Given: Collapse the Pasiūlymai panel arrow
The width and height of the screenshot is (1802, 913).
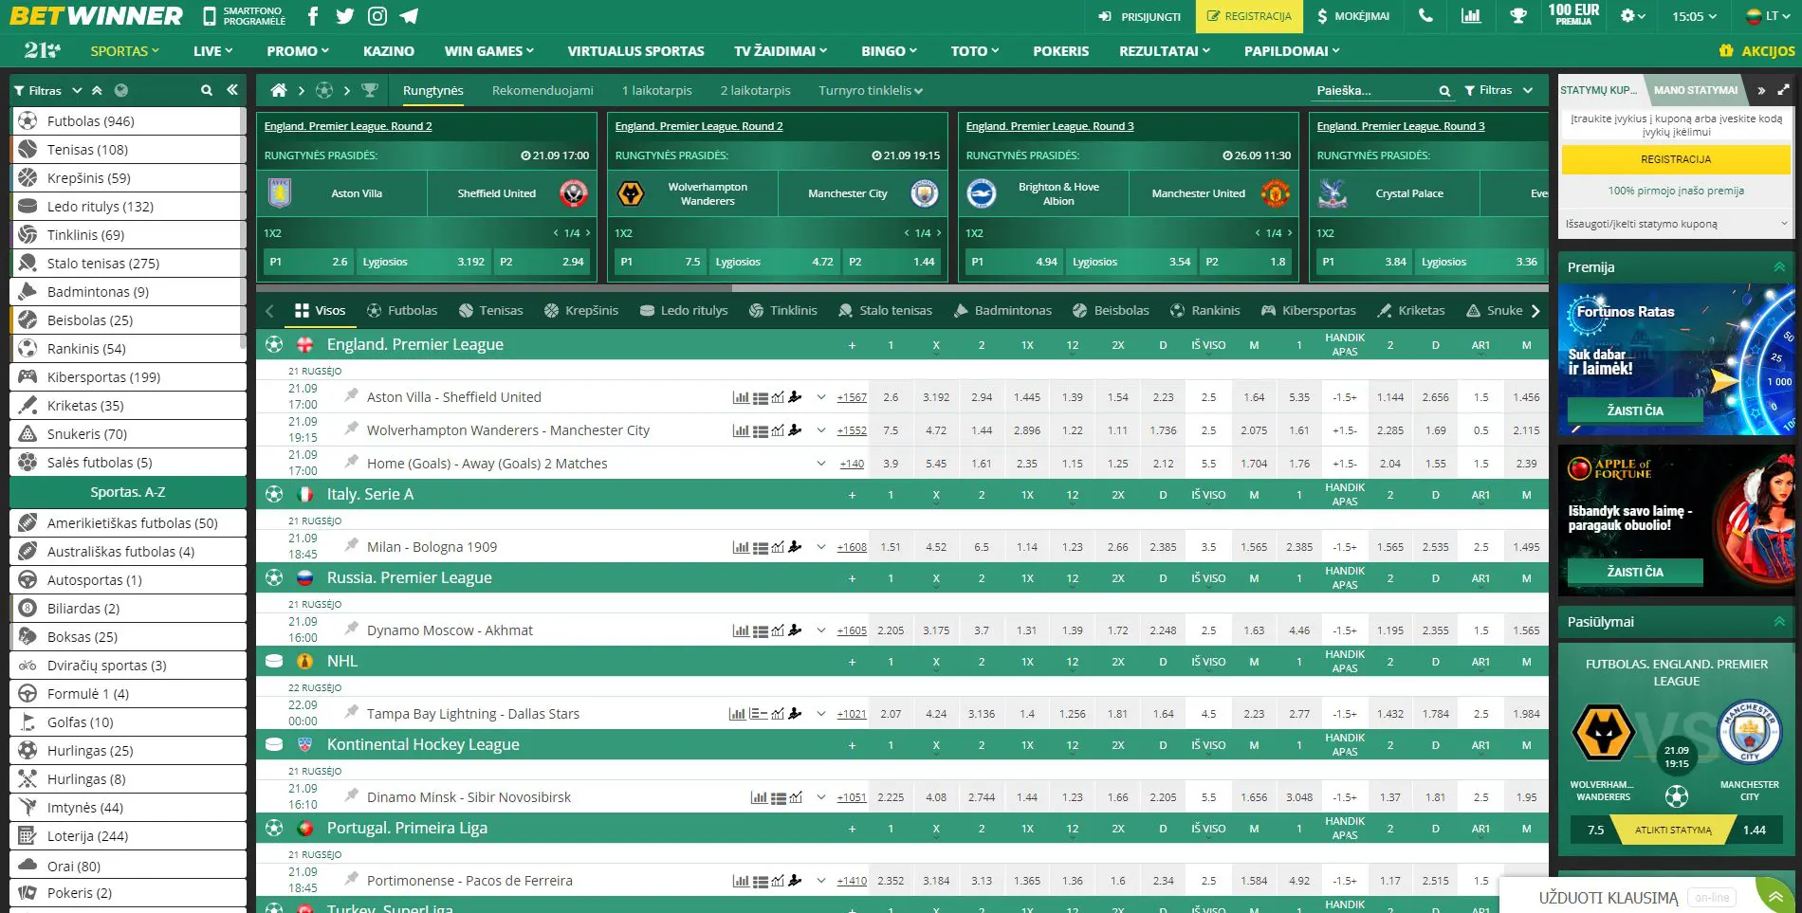Looking at the screenshot, I should click(x=1777, y=622).
